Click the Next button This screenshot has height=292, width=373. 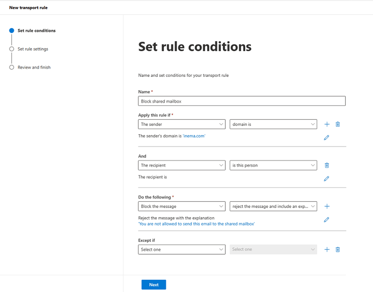click(154, 285)
